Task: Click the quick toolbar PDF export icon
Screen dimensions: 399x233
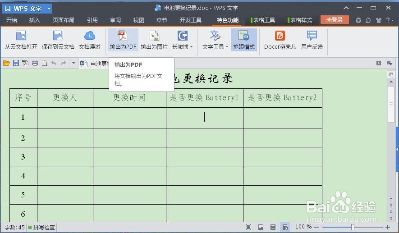Action: (25, 63)
